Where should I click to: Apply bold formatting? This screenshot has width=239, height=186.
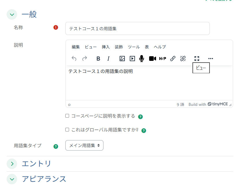pos(98,59)
